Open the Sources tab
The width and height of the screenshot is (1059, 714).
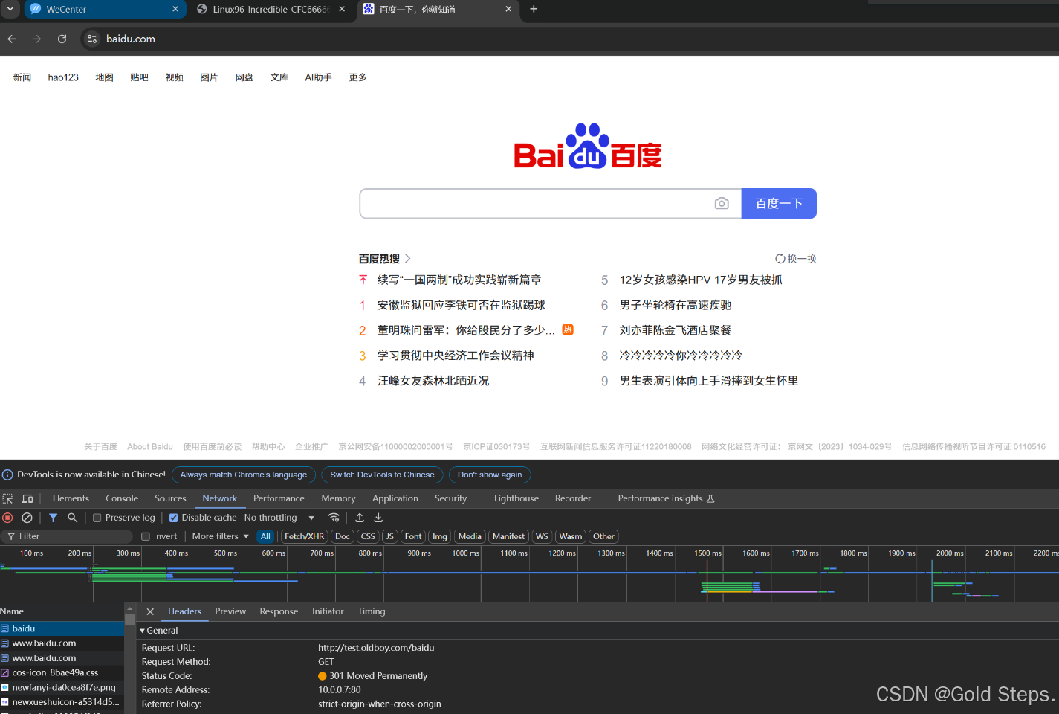tap(170, 498)
